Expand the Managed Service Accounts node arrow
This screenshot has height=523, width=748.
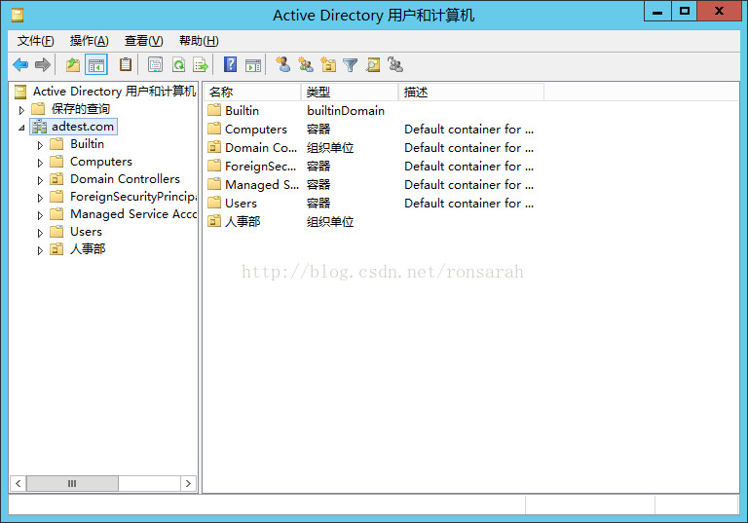pyautogui.click(x=40, y=215)
